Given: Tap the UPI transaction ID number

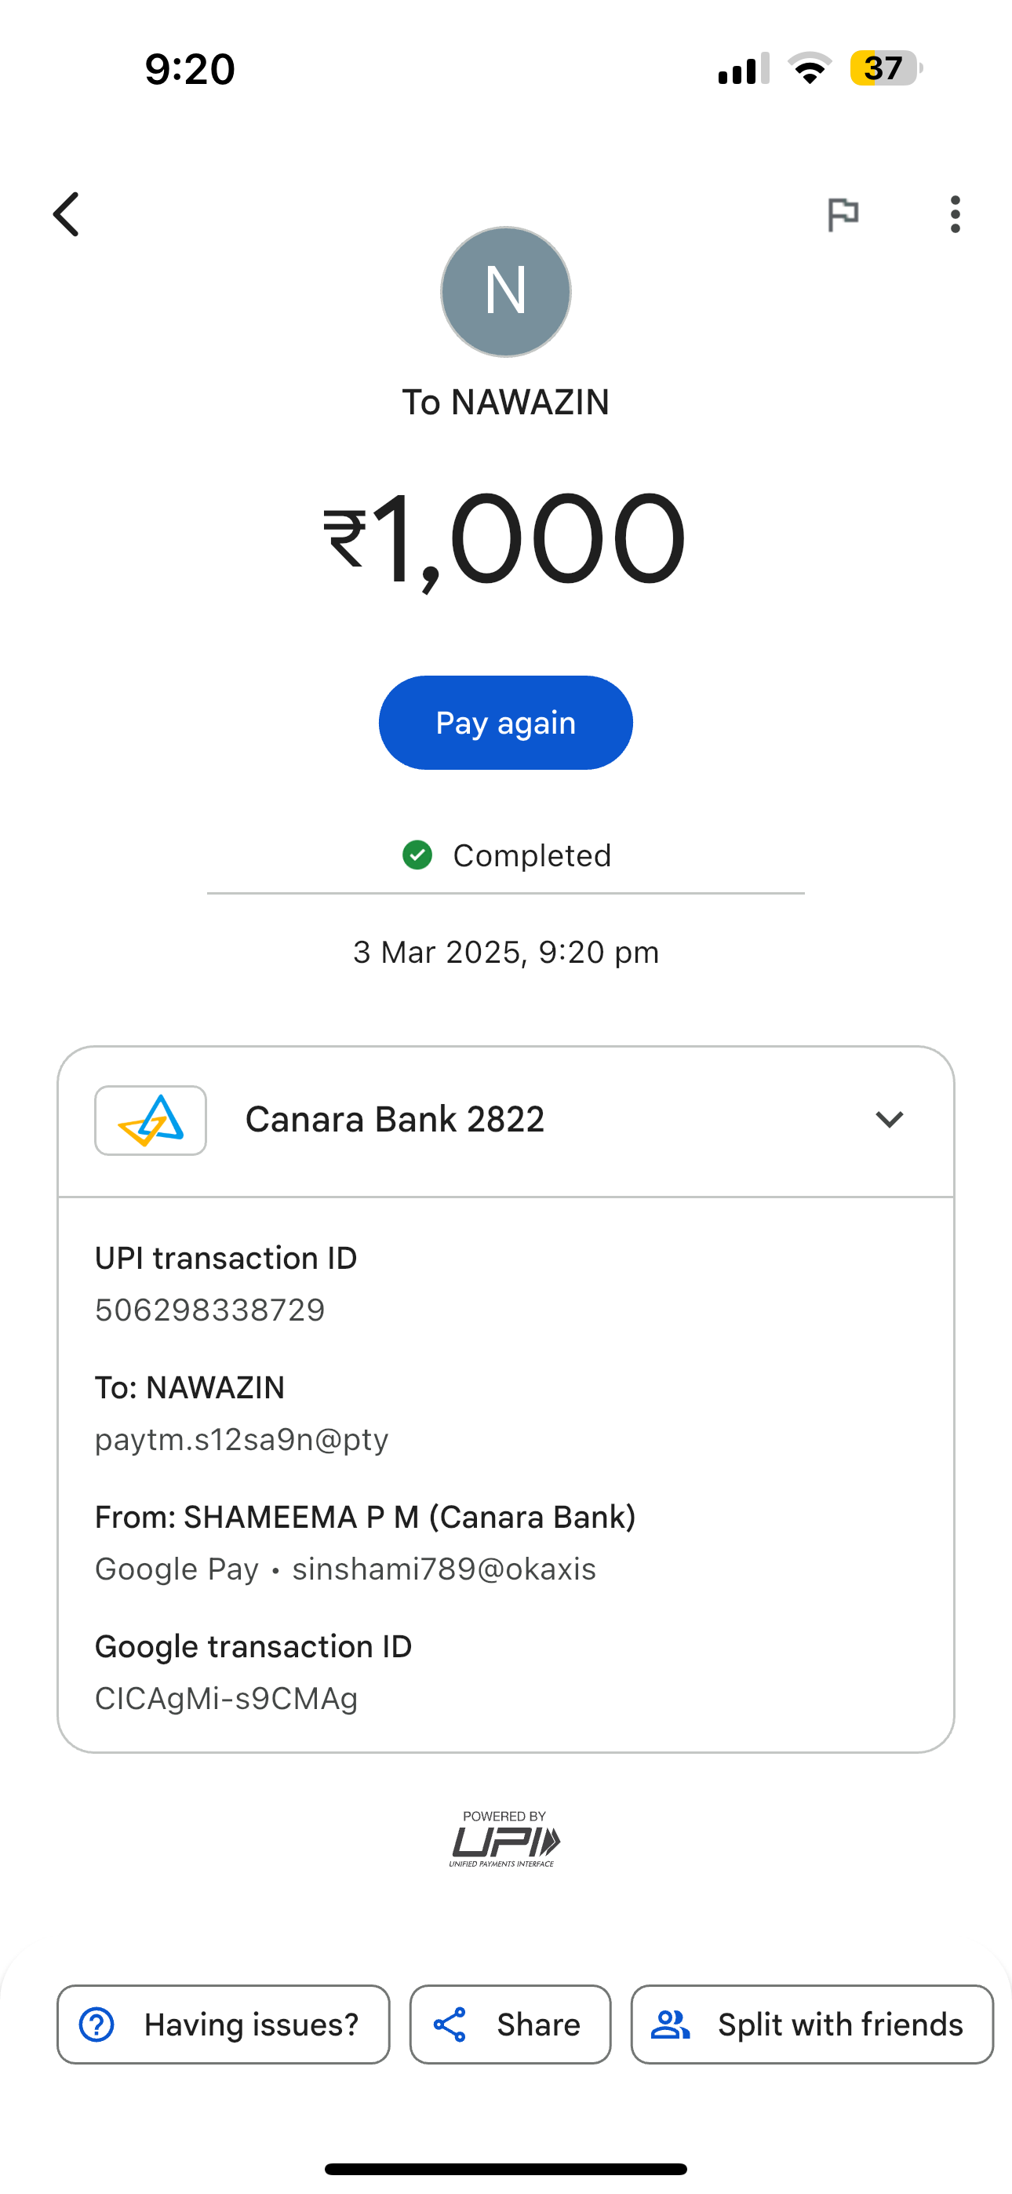Looking at the screenshot, I should (x=209, y=1310).
